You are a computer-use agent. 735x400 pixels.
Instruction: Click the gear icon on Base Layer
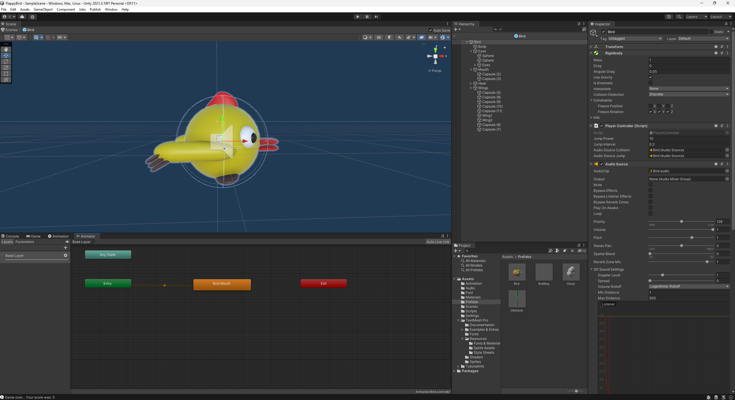pos(66,255)
